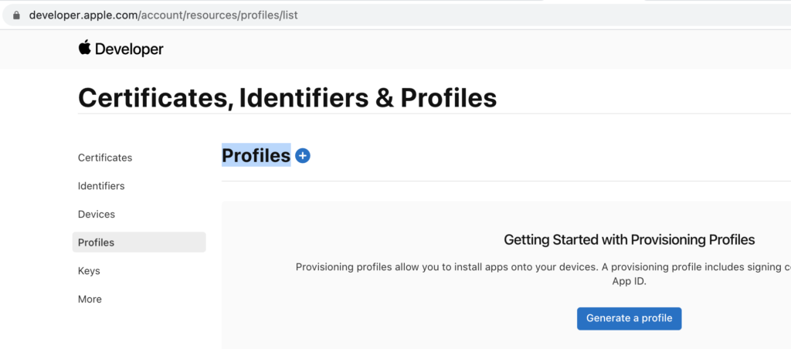
Task: Click the Certificates, Identifiers & Profiles title
Action: pyautogui.click(x=287, y=98)
